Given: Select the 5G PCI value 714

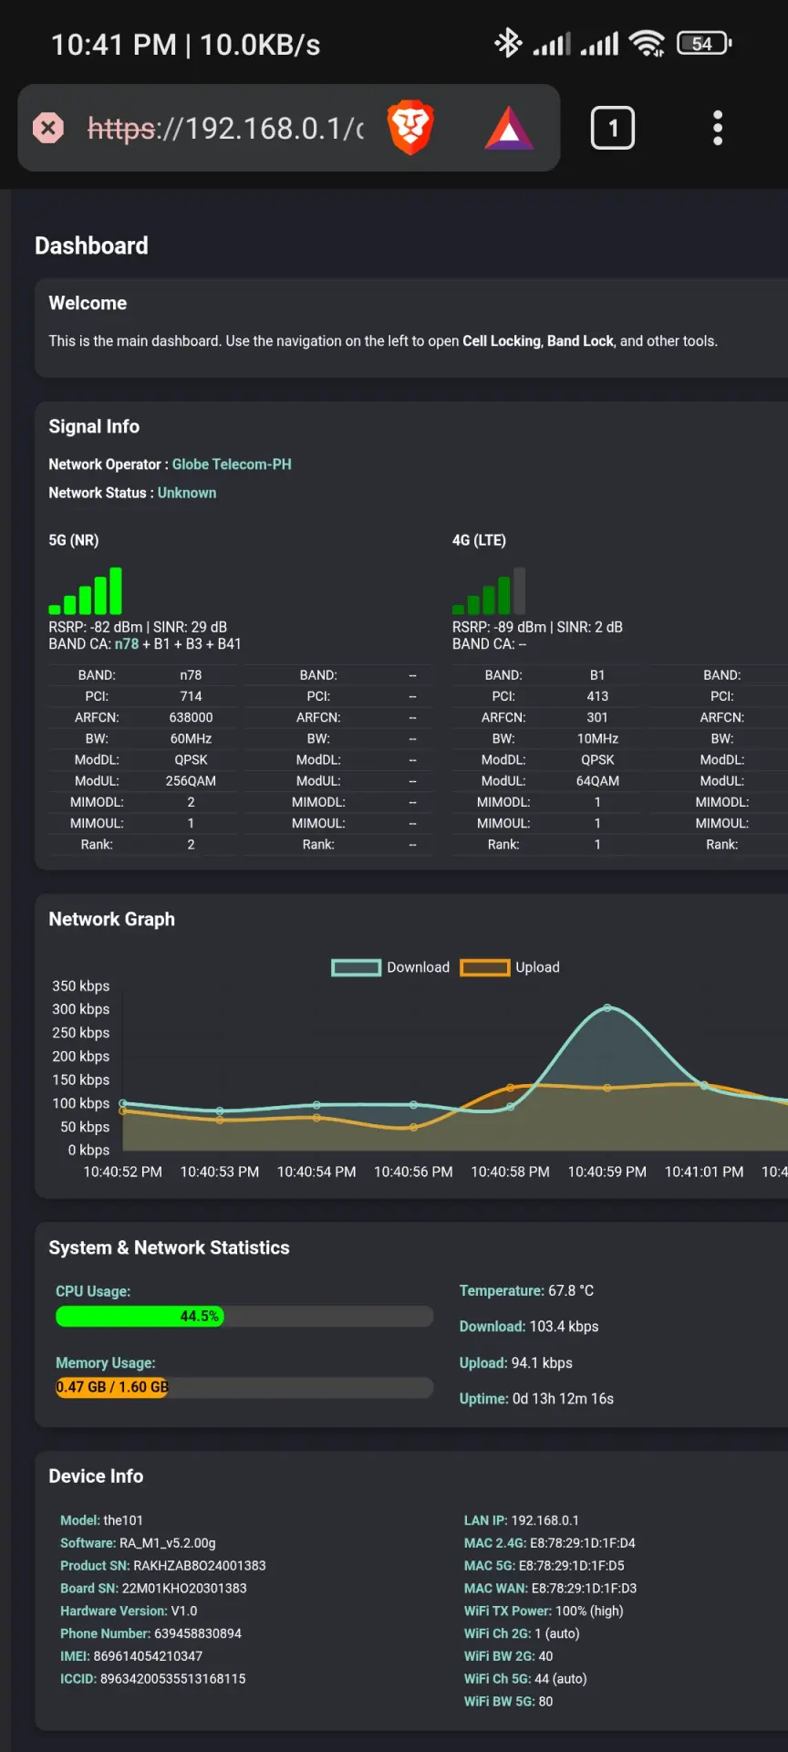Looking at the screenshot, I should coord(191,696).
